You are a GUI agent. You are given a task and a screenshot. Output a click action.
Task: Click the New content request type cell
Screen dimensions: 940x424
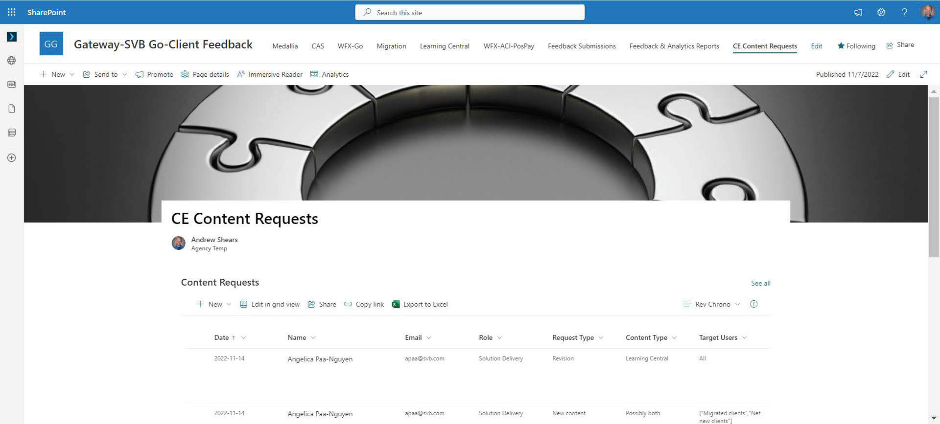coord(569,413)
